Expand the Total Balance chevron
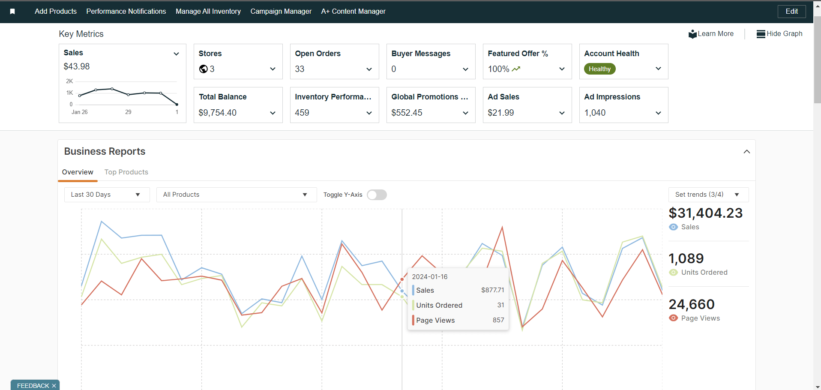 [x=273, y=113]
